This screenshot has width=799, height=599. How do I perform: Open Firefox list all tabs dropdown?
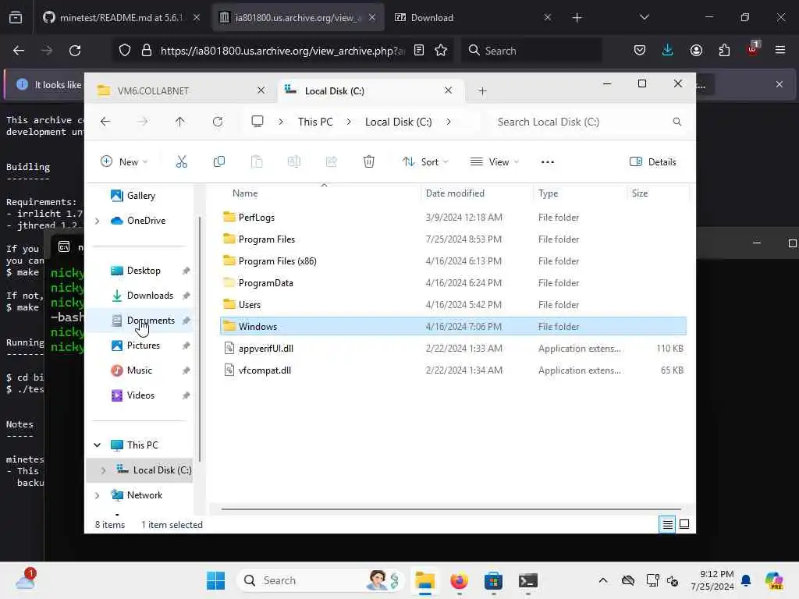[644, 17]
